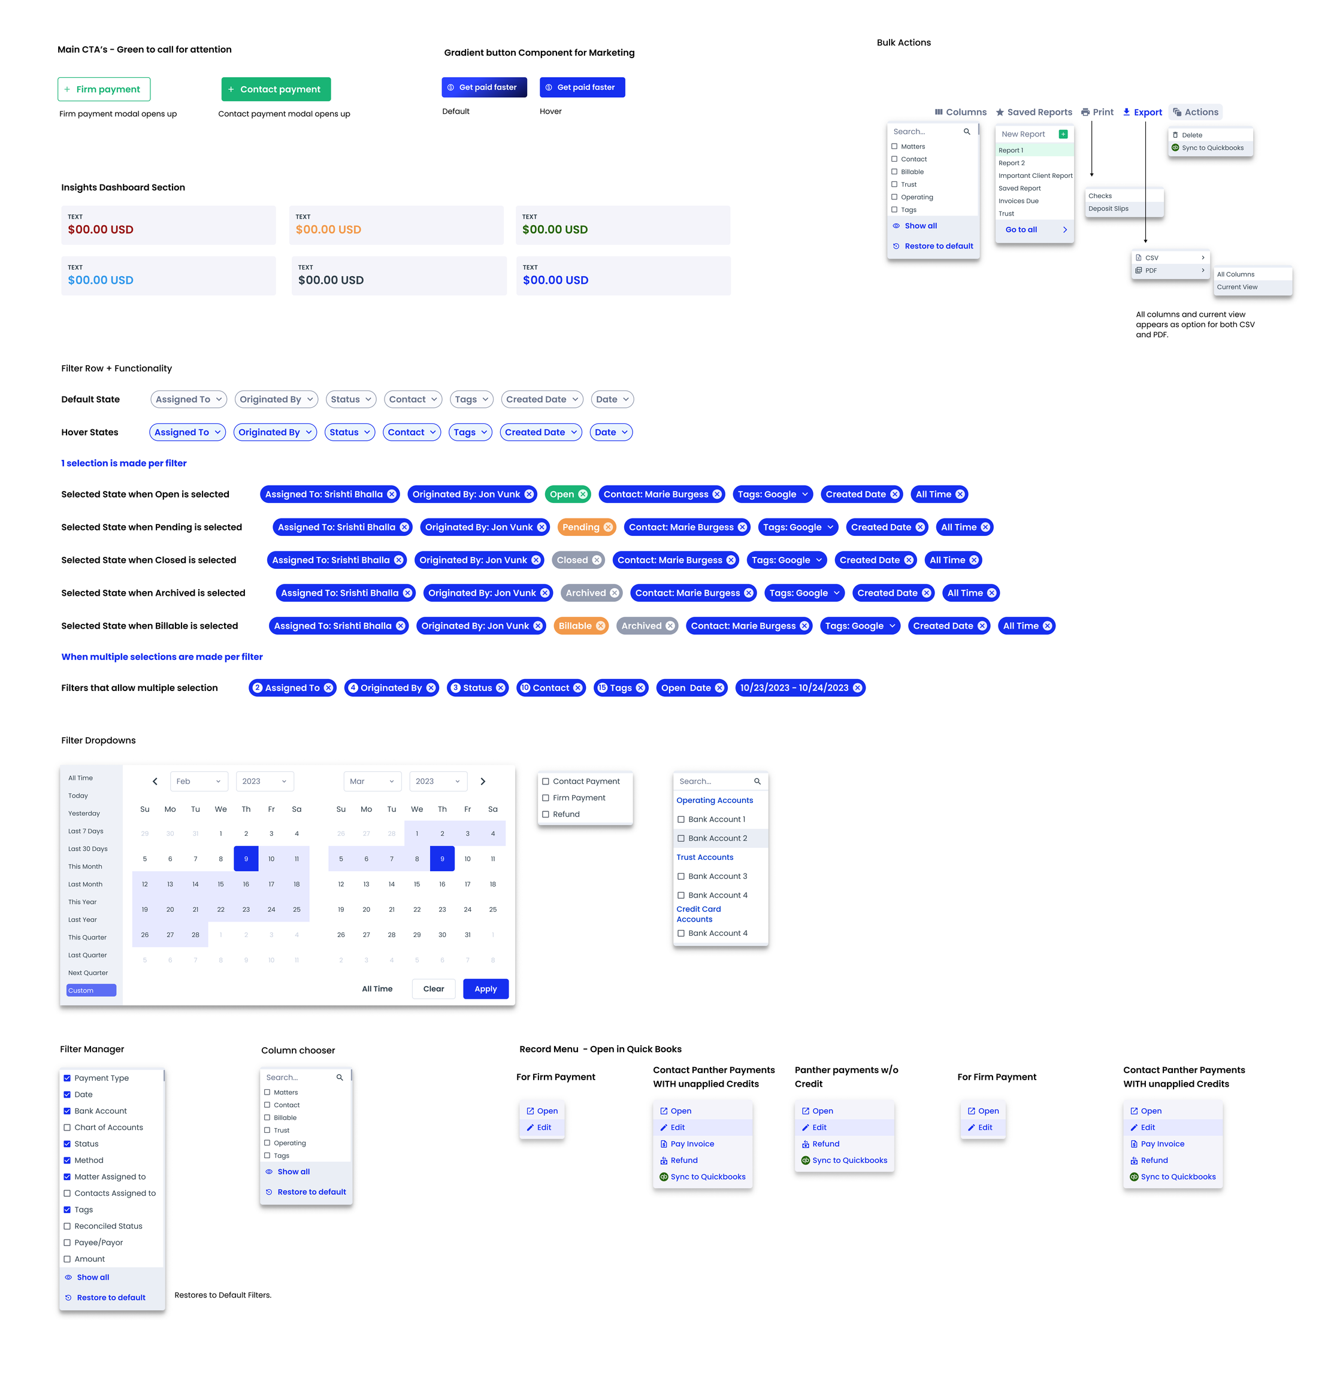Image resolution: width=1328 pixels, height=1373 pixels.
Task: Remove the green Open status filter chip
Action: [582, 495]
